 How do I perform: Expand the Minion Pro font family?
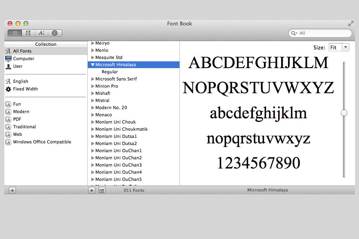click(x=93, y=86)
